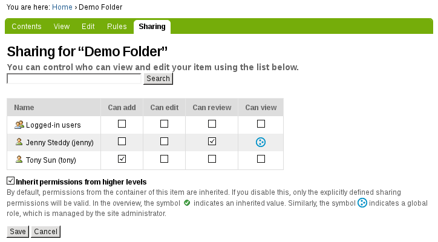This screenshot has height=242, width=438.
Task: Focus the user search input field
Action: tap(74, 79)
